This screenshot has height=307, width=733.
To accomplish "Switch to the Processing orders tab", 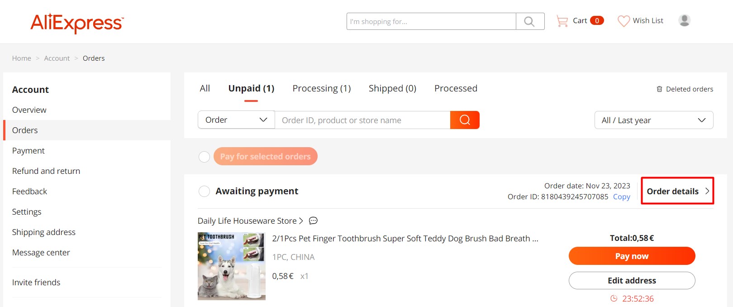I will click(321, 88).
